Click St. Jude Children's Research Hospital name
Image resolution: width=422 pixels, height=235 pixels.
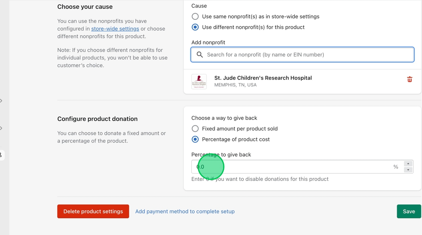263,78
